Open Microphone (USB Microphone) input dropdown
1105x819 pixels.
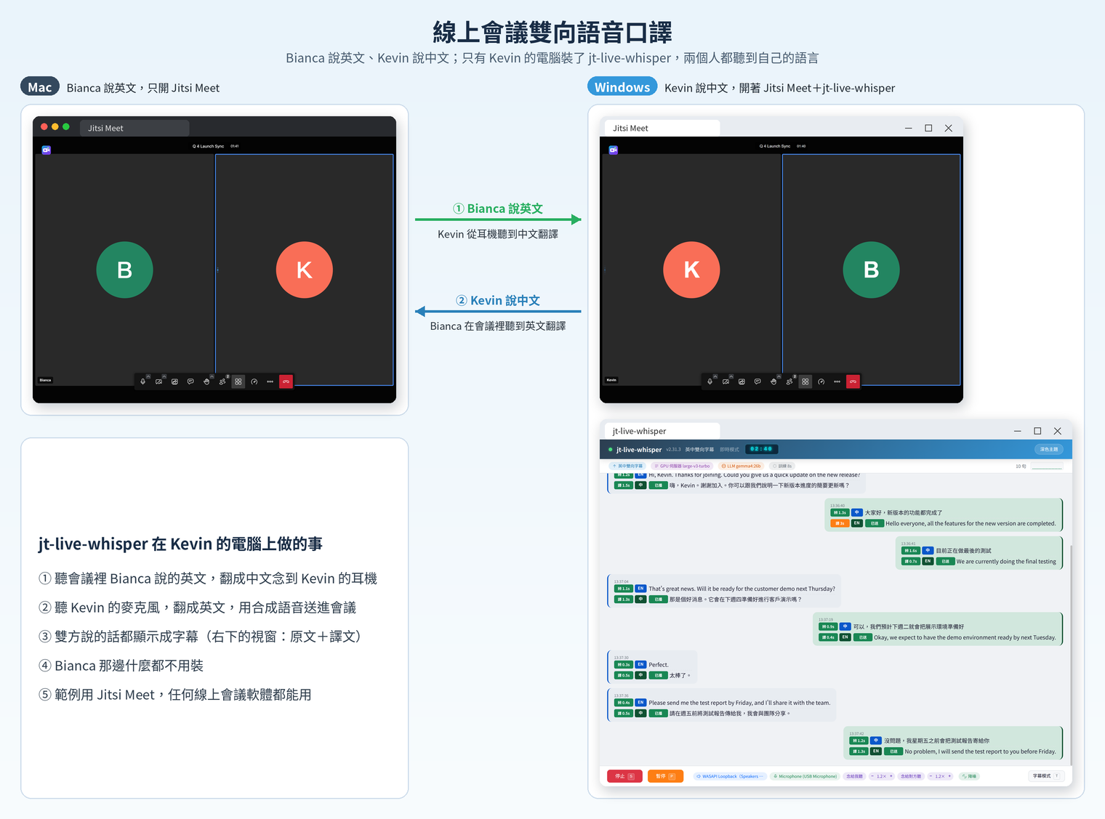click(805, 776)
